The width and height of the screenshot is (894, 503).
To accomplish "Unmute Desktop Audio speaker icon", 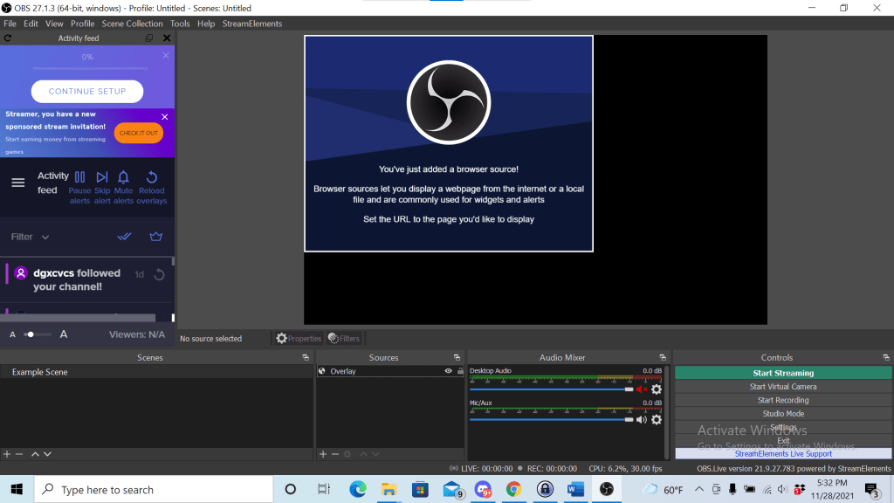I will (x=642, y=389).
